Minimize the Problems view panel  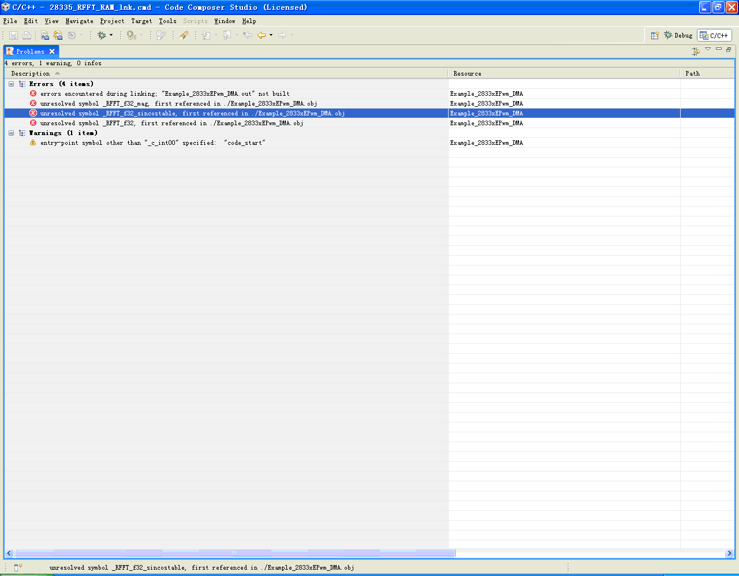(719, 49)
